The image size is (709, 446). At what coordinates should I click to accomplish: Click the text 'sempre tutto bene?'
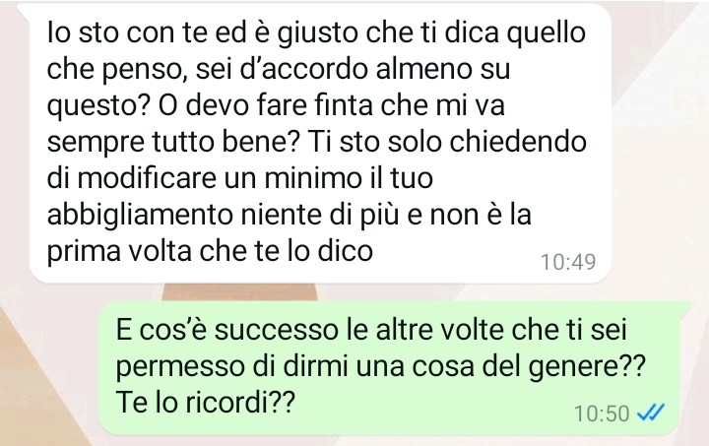click(x=173, y=142)
